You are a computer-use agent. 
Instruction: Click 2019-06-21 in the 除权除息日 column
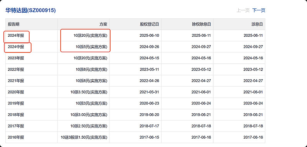pyautogui.click(x=201, y=114)
